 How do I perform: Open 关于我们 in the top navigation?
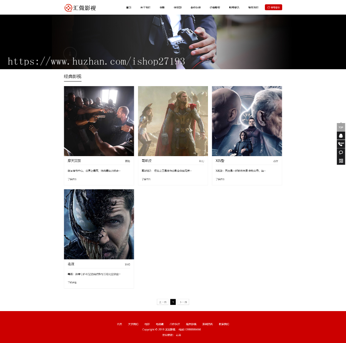tap(145, 8)
